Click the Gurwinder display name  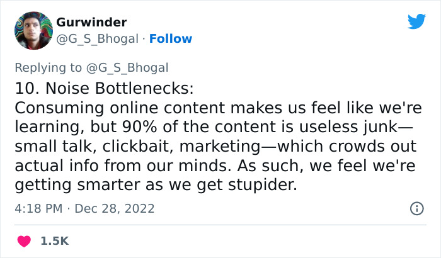click(x=92, y=23)
